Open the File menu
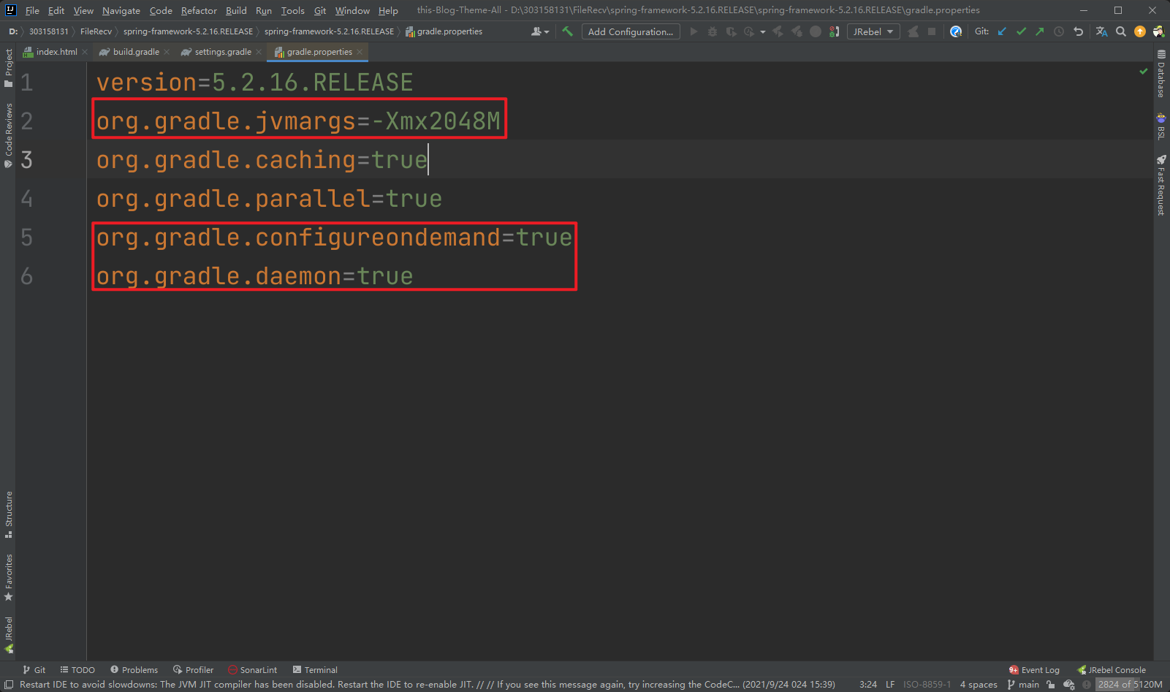The width and height of the screenshot is (1170, 692). [x=32, y=10]
